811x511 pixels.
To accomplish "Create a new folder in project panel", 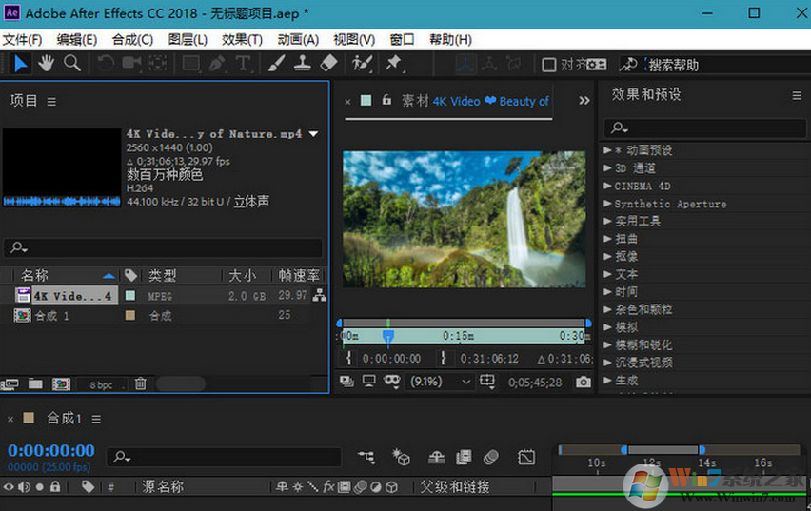I will (35, 383).
